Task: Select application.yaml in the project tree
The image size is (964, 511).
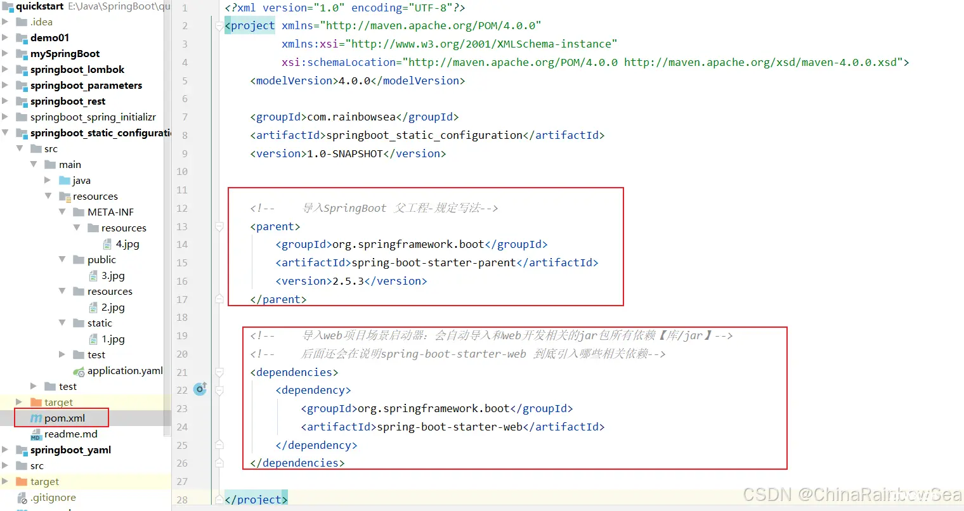Action: point(125,371)
